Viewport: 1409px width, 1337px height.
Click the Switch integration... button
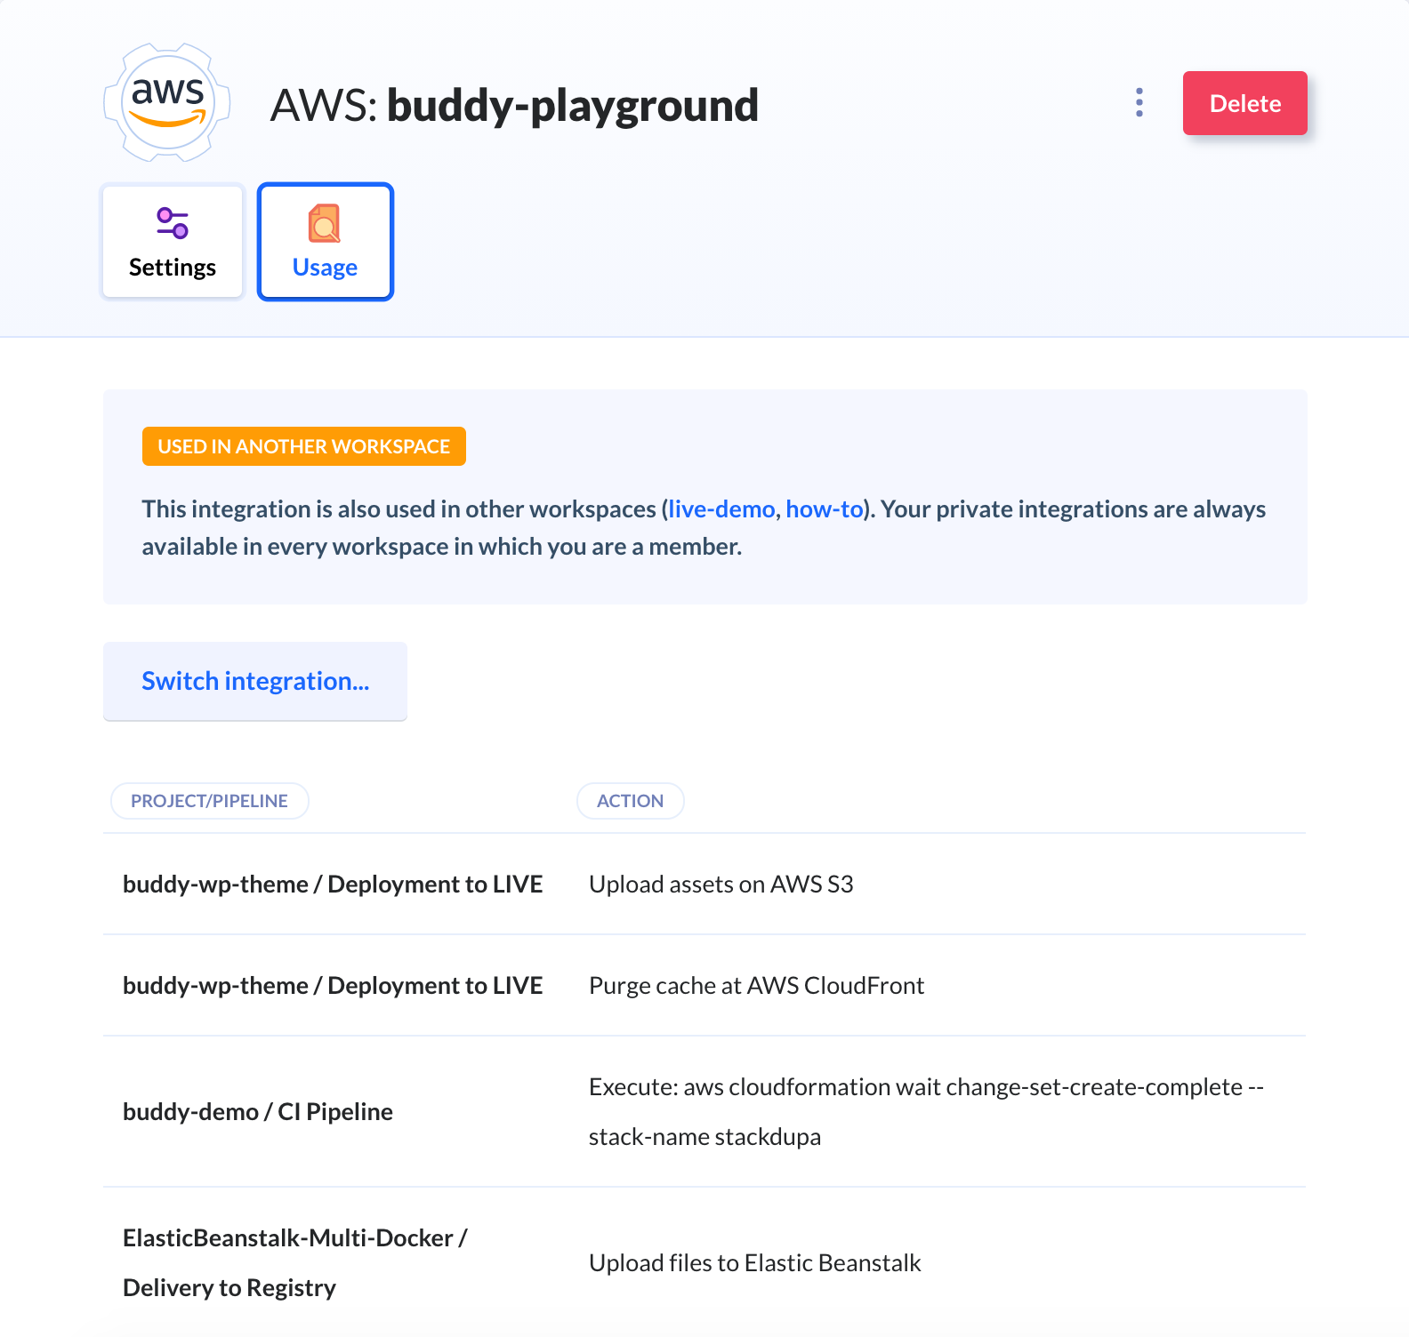point(255,681)
